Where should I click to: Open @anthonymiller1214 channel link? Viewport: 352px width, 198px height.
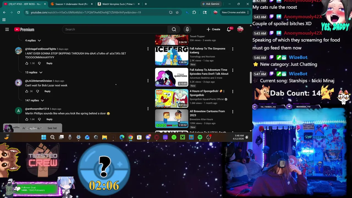point(37,109)
